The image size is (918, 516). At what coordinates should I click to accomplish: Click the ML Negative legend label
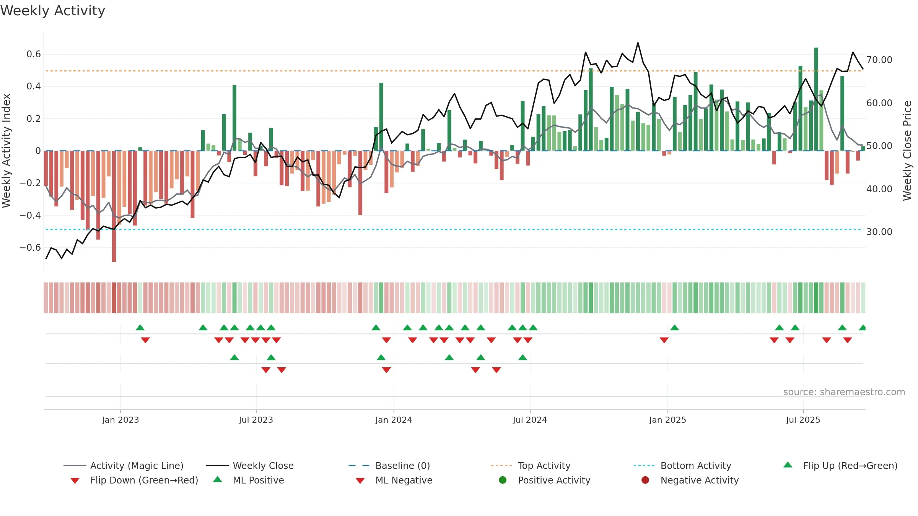coord(404,480)
